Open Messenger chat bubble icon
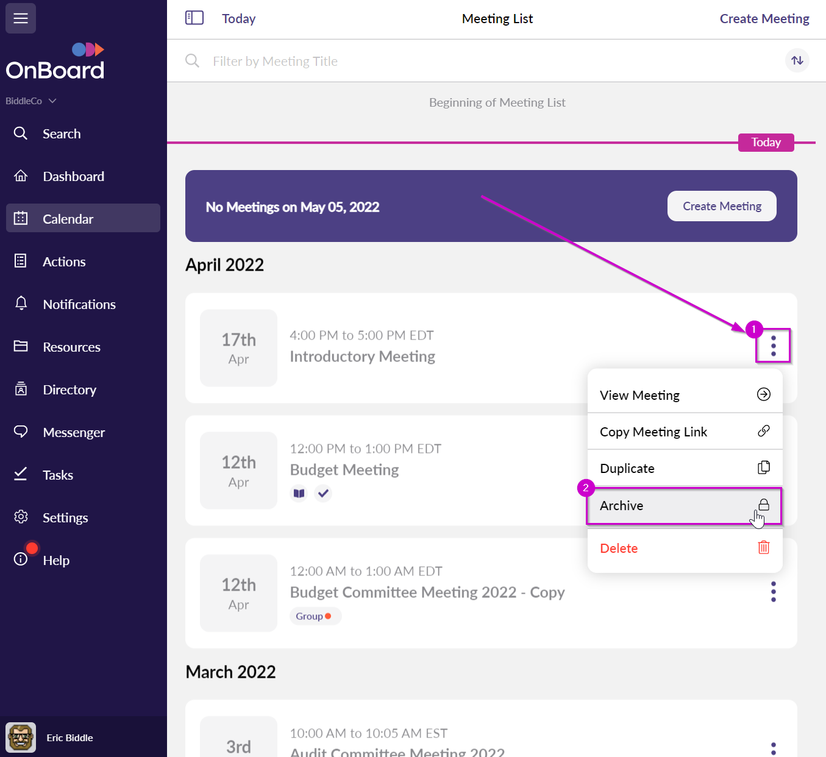Screen dimensions: 826x757 [x=21, y=432]
